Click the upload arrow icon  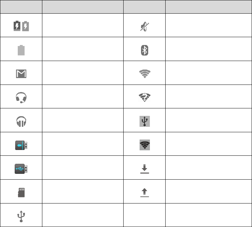click(x=144, y=192)
